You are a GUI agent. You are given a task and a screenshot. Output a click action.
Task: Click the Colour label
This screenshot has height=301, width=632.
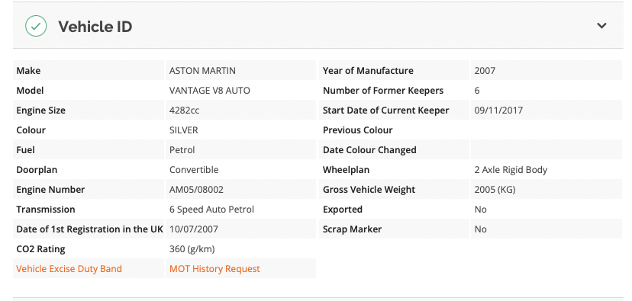[31, 130]
